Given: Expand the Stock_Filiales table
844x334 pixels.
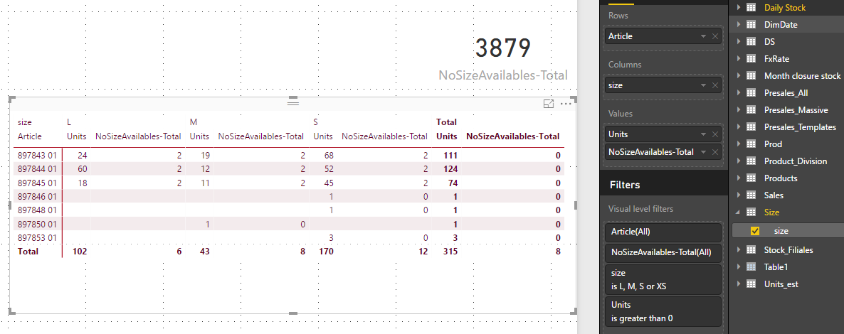Looking at the screenshot, I should click(738, 249).
